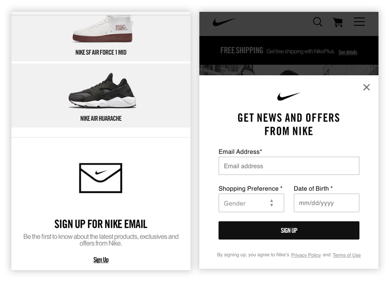Open the shopping cart icon

(x=337, y=22)
